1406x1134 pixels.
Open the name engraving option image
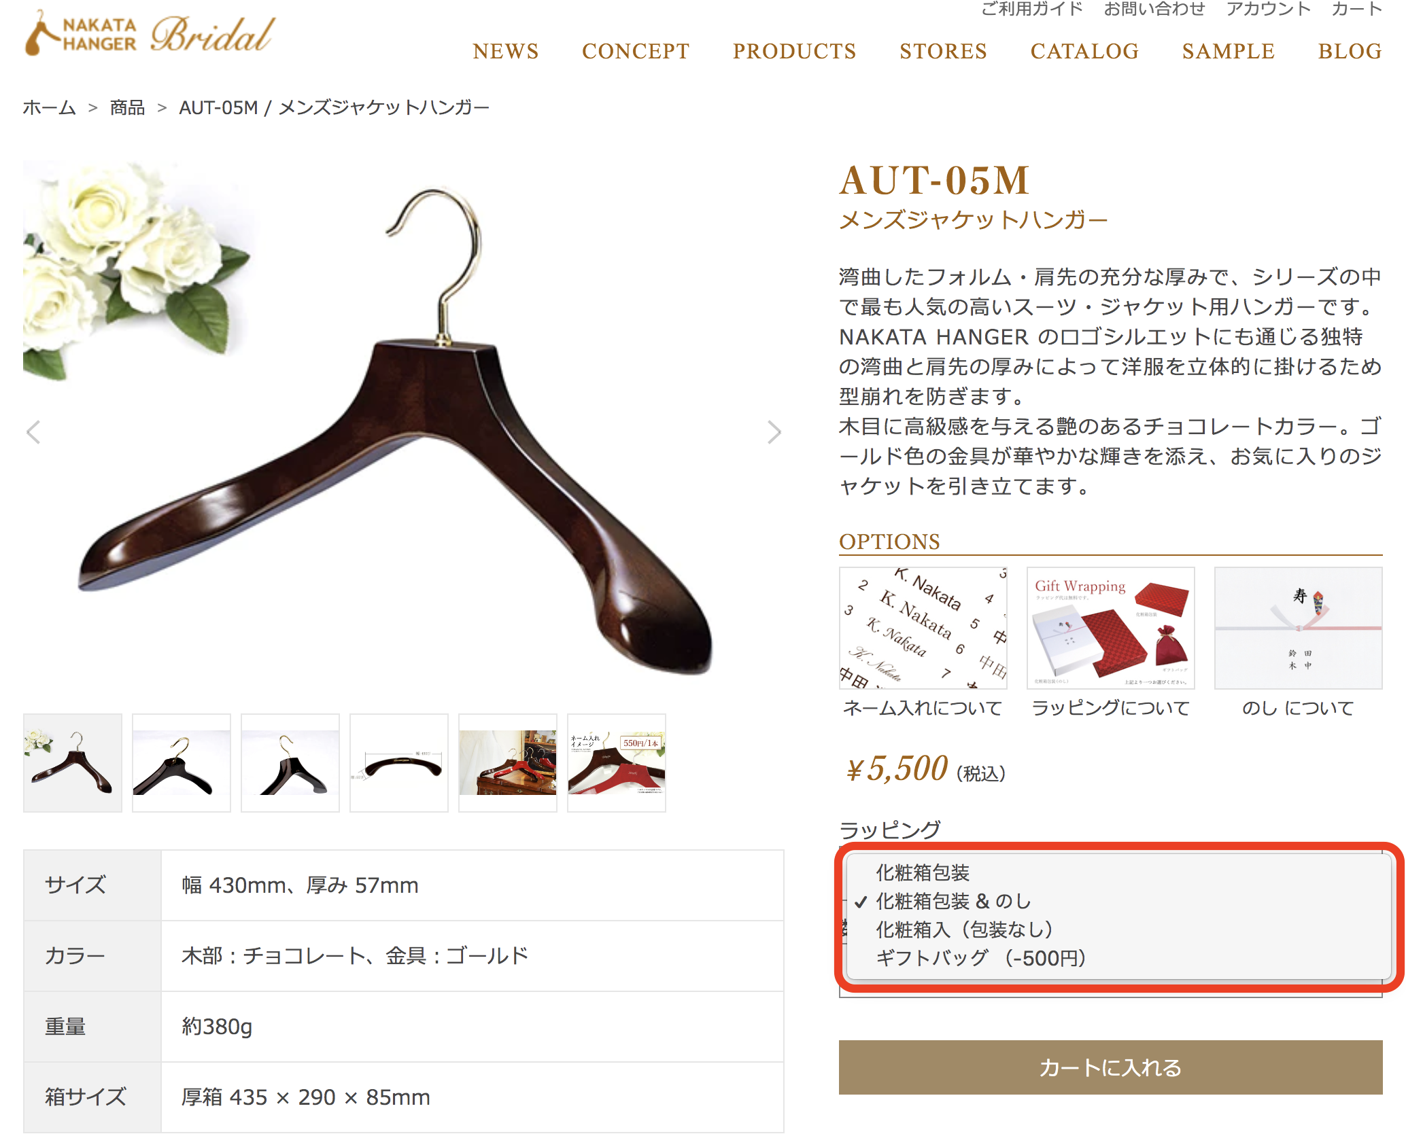point(923,628)
